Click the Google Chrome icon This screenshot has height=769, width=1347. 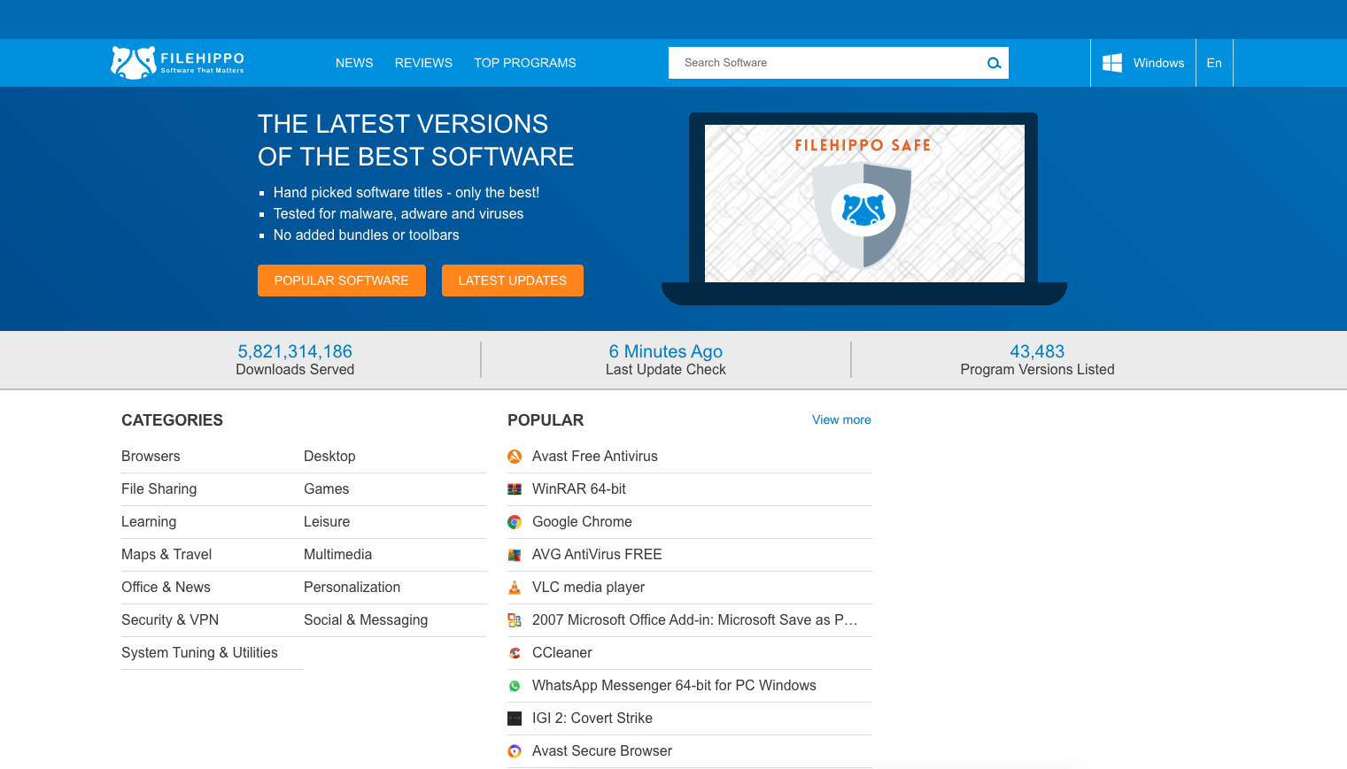[x=515, y=522]
